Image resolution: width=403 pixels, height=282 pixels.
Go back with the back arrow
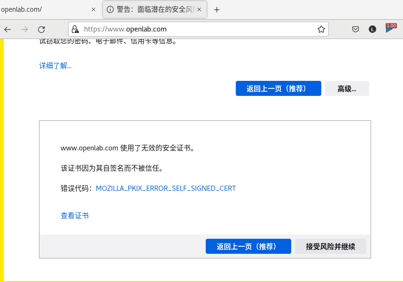click(8, 29)
